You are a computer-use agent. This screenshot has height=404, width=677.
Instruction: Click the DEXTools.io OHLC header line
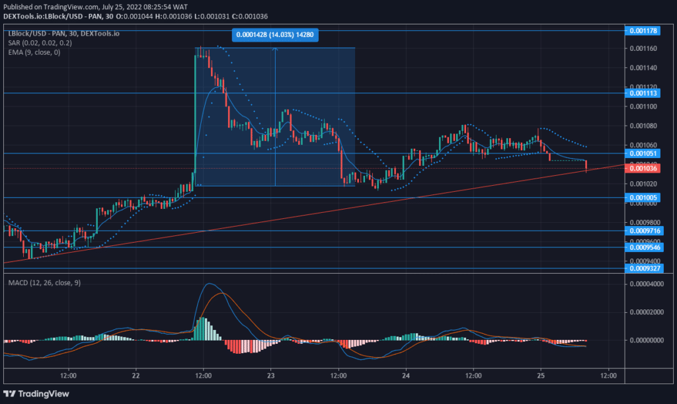click(x=136, y=17)
